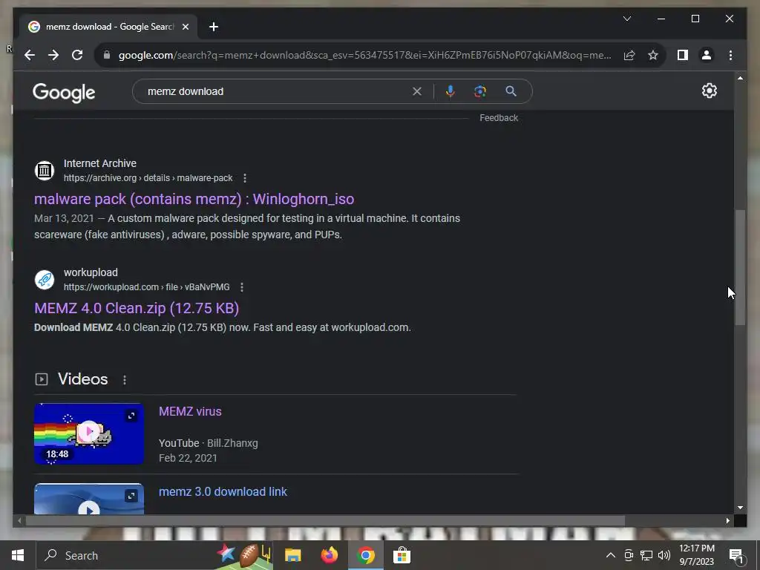760x570 pixels.
Task: Open a new Chrome tab
Action: tap(214, 27)
